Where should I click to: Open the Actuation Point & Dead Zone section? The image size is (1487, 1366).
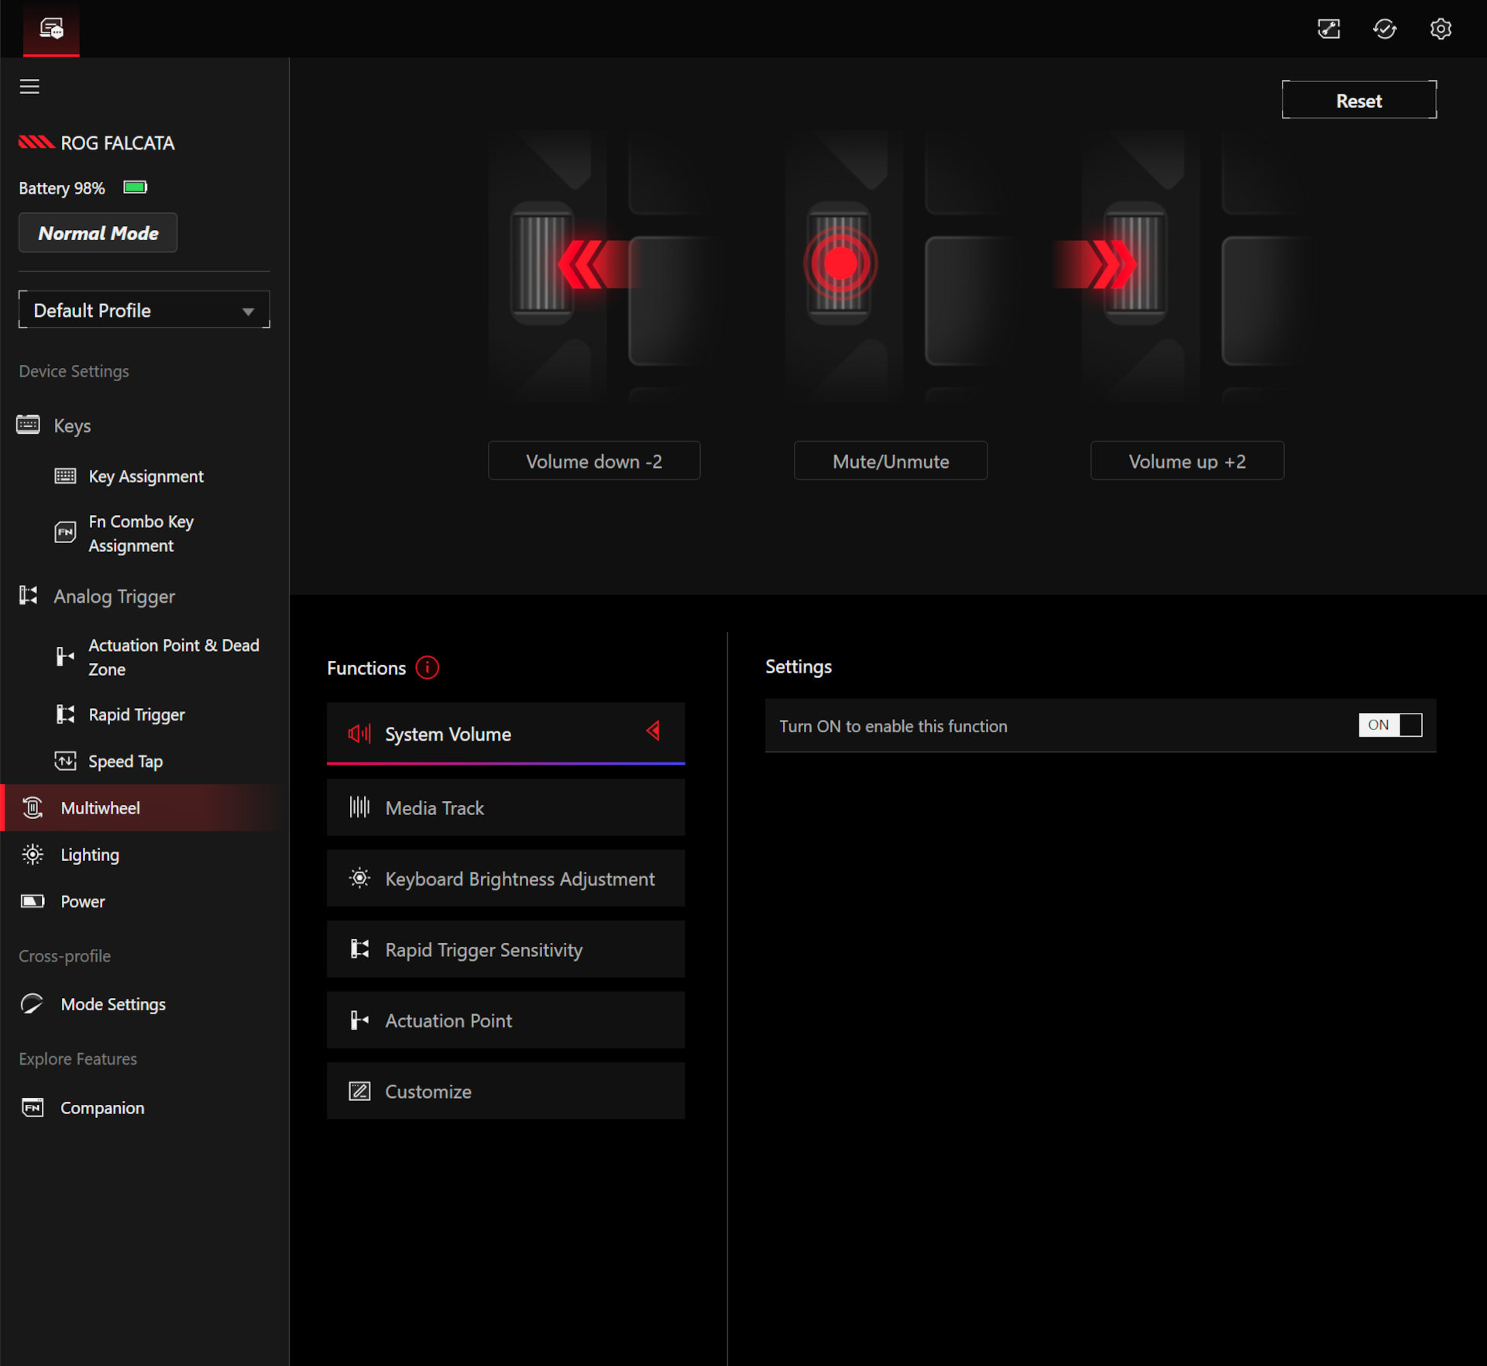[172, 656]
